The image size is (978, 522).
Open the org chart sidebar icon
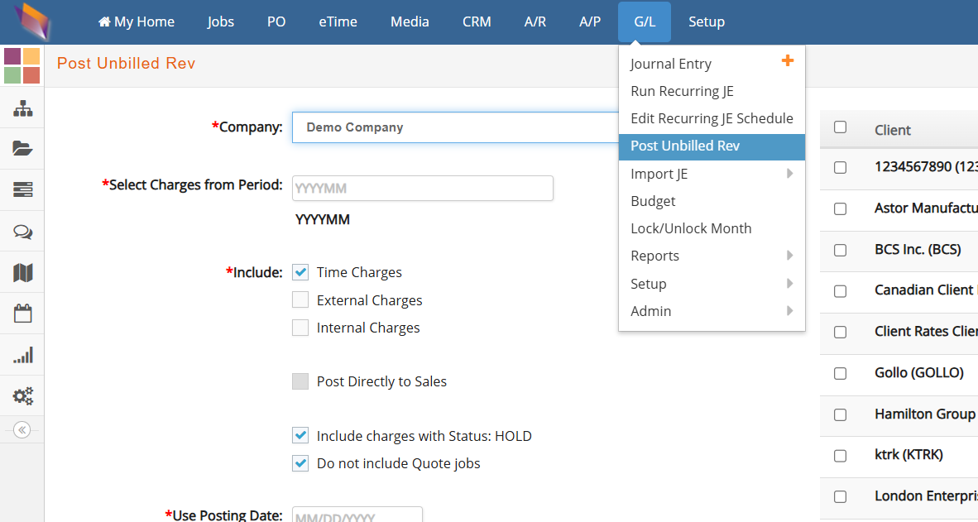pos(23,108)
